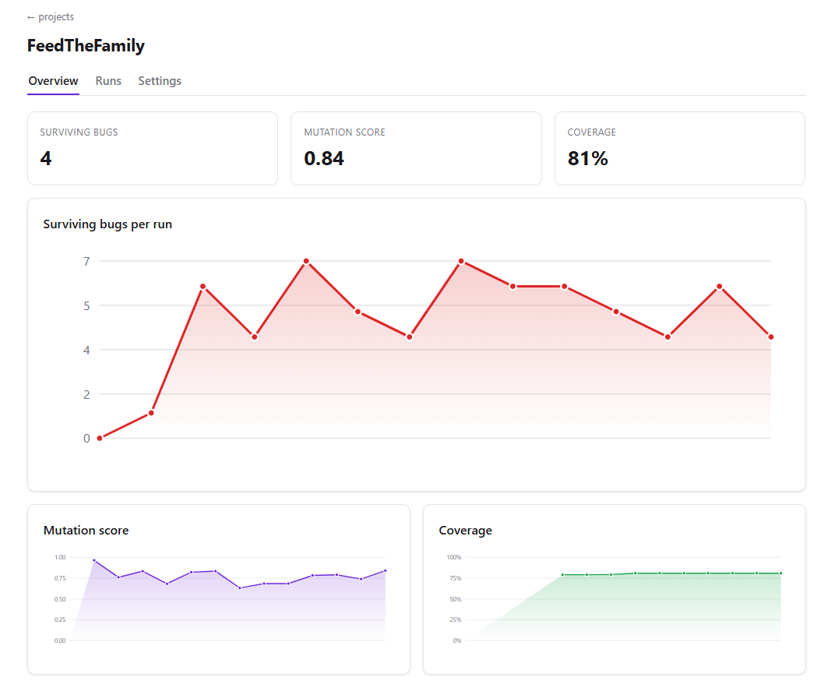The width and height of the screenshot is (824, 695).
Task: Click the 'Coverage' chart heading
Action: (466, 530)
